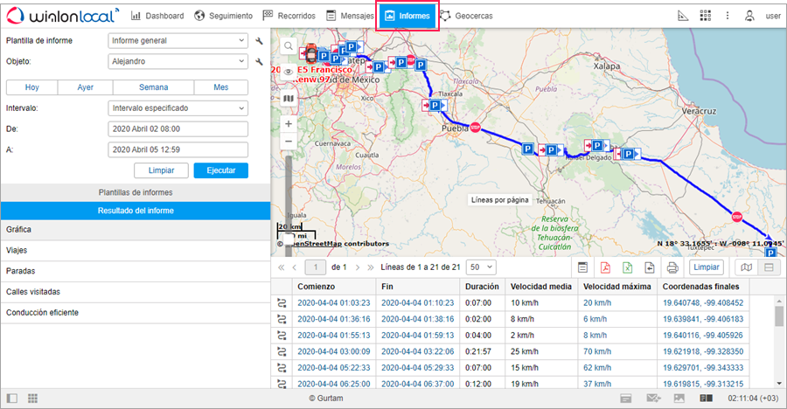This screenshot has width=787, height=409.
Task: Click the map zoom slider
Action: coord(289,184)
